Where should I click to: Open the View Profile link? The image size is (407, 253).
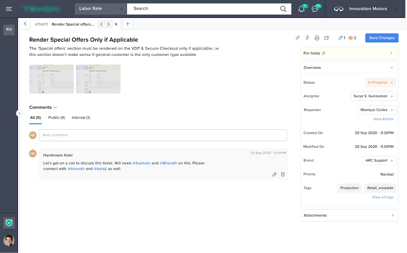pos(383,119)
